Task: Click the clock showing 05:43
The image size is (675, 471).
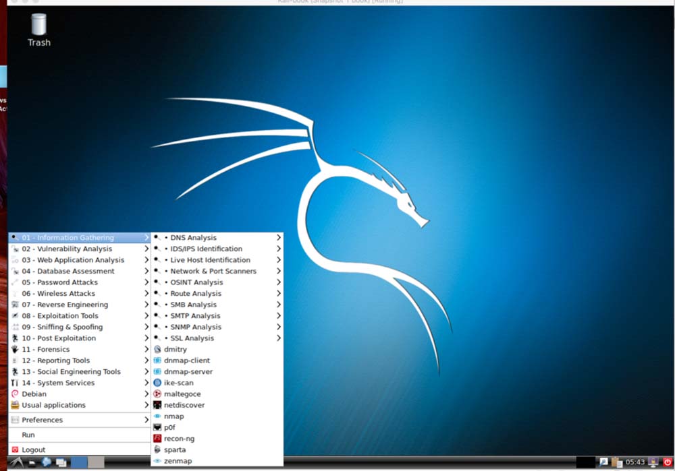Action: 634,462
